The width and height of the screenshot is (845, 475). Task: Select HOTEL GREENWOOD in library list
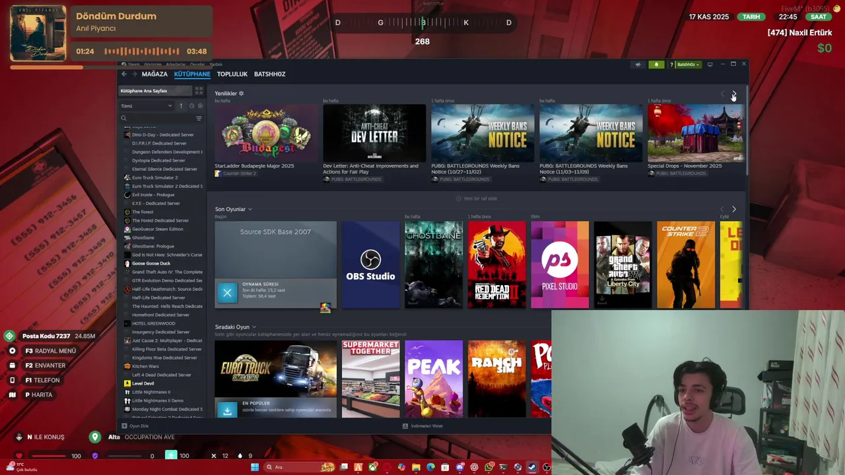click(153, 323)
